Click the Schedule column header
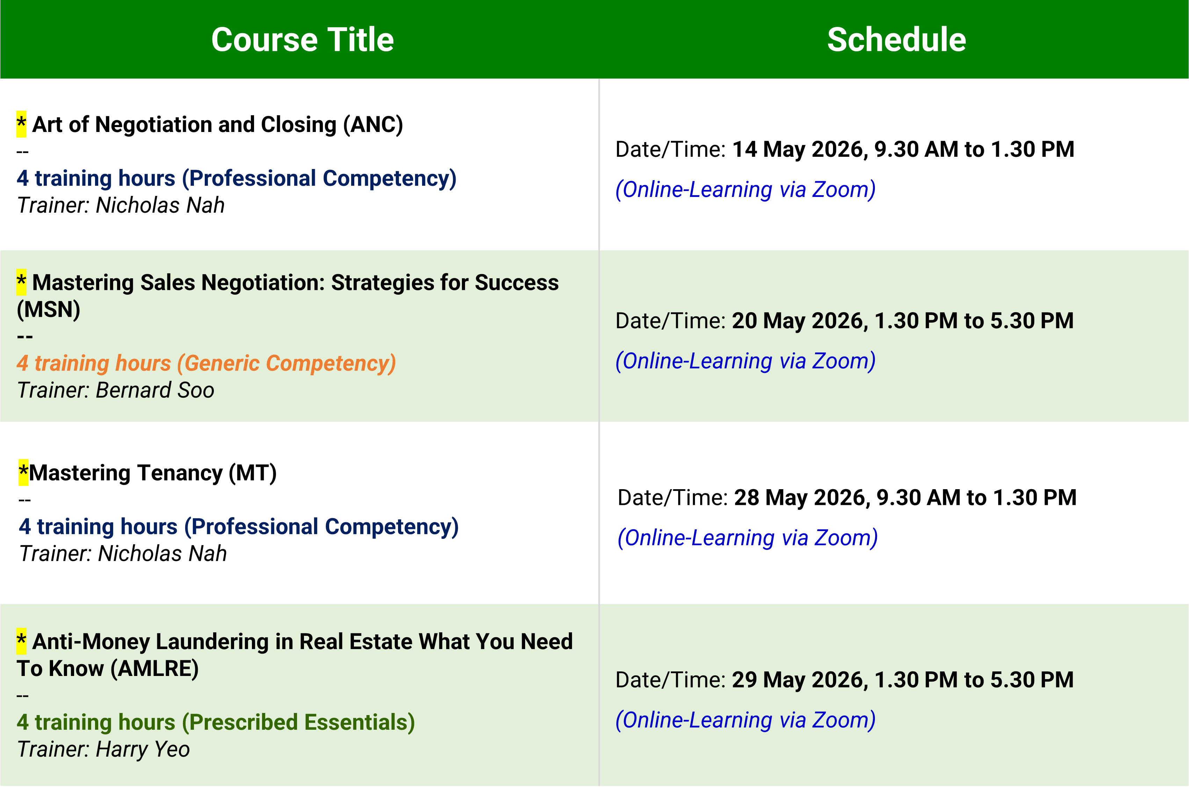Screen dimensions: 1189x787 click(896, 40)
